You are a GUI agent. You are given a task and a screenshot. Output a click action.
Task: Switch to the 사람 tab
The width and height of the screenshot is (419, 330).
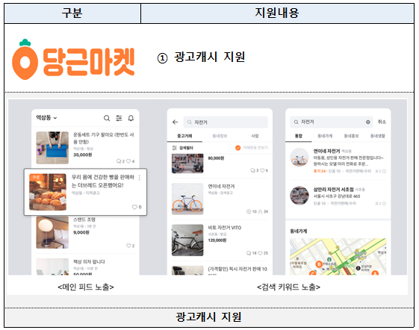(x=255, y=136)
